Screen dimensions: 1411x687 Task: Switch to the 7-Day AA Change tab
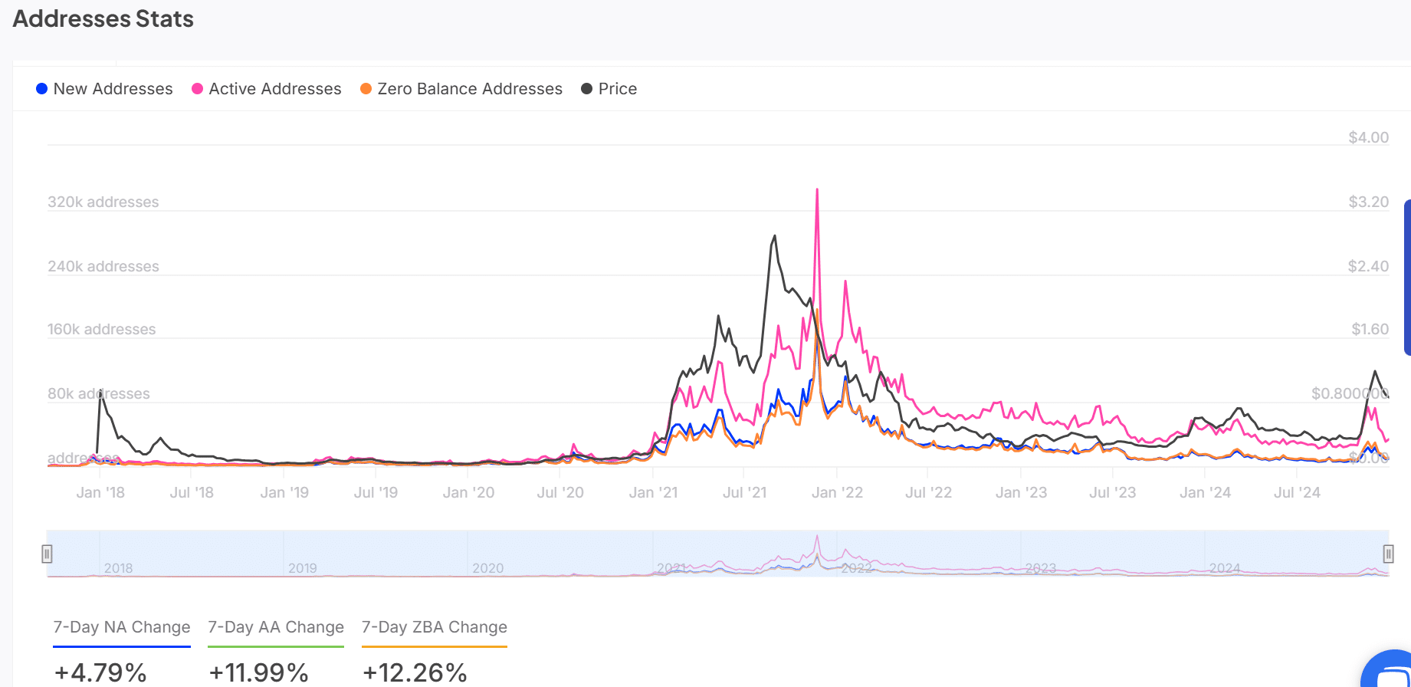click(x=275, y=627)
